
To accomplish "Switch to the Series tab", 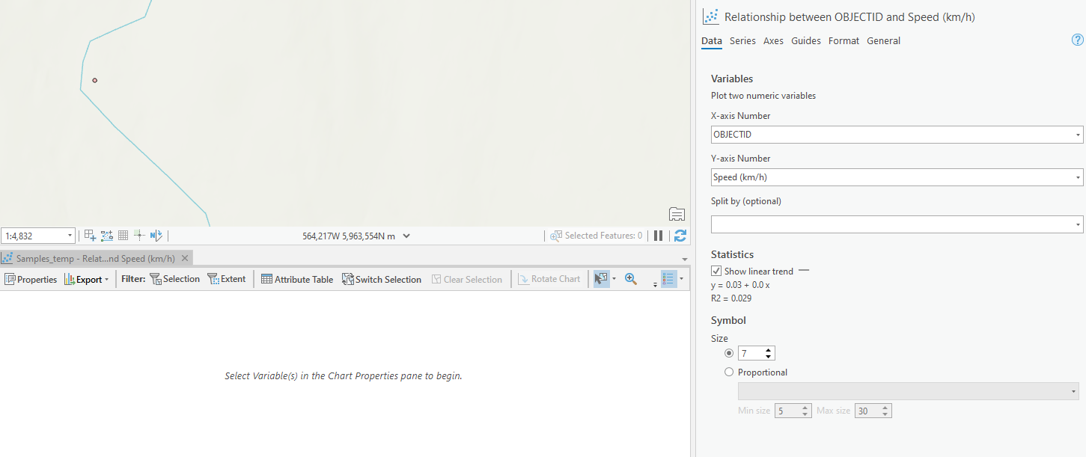I will 742,41.
